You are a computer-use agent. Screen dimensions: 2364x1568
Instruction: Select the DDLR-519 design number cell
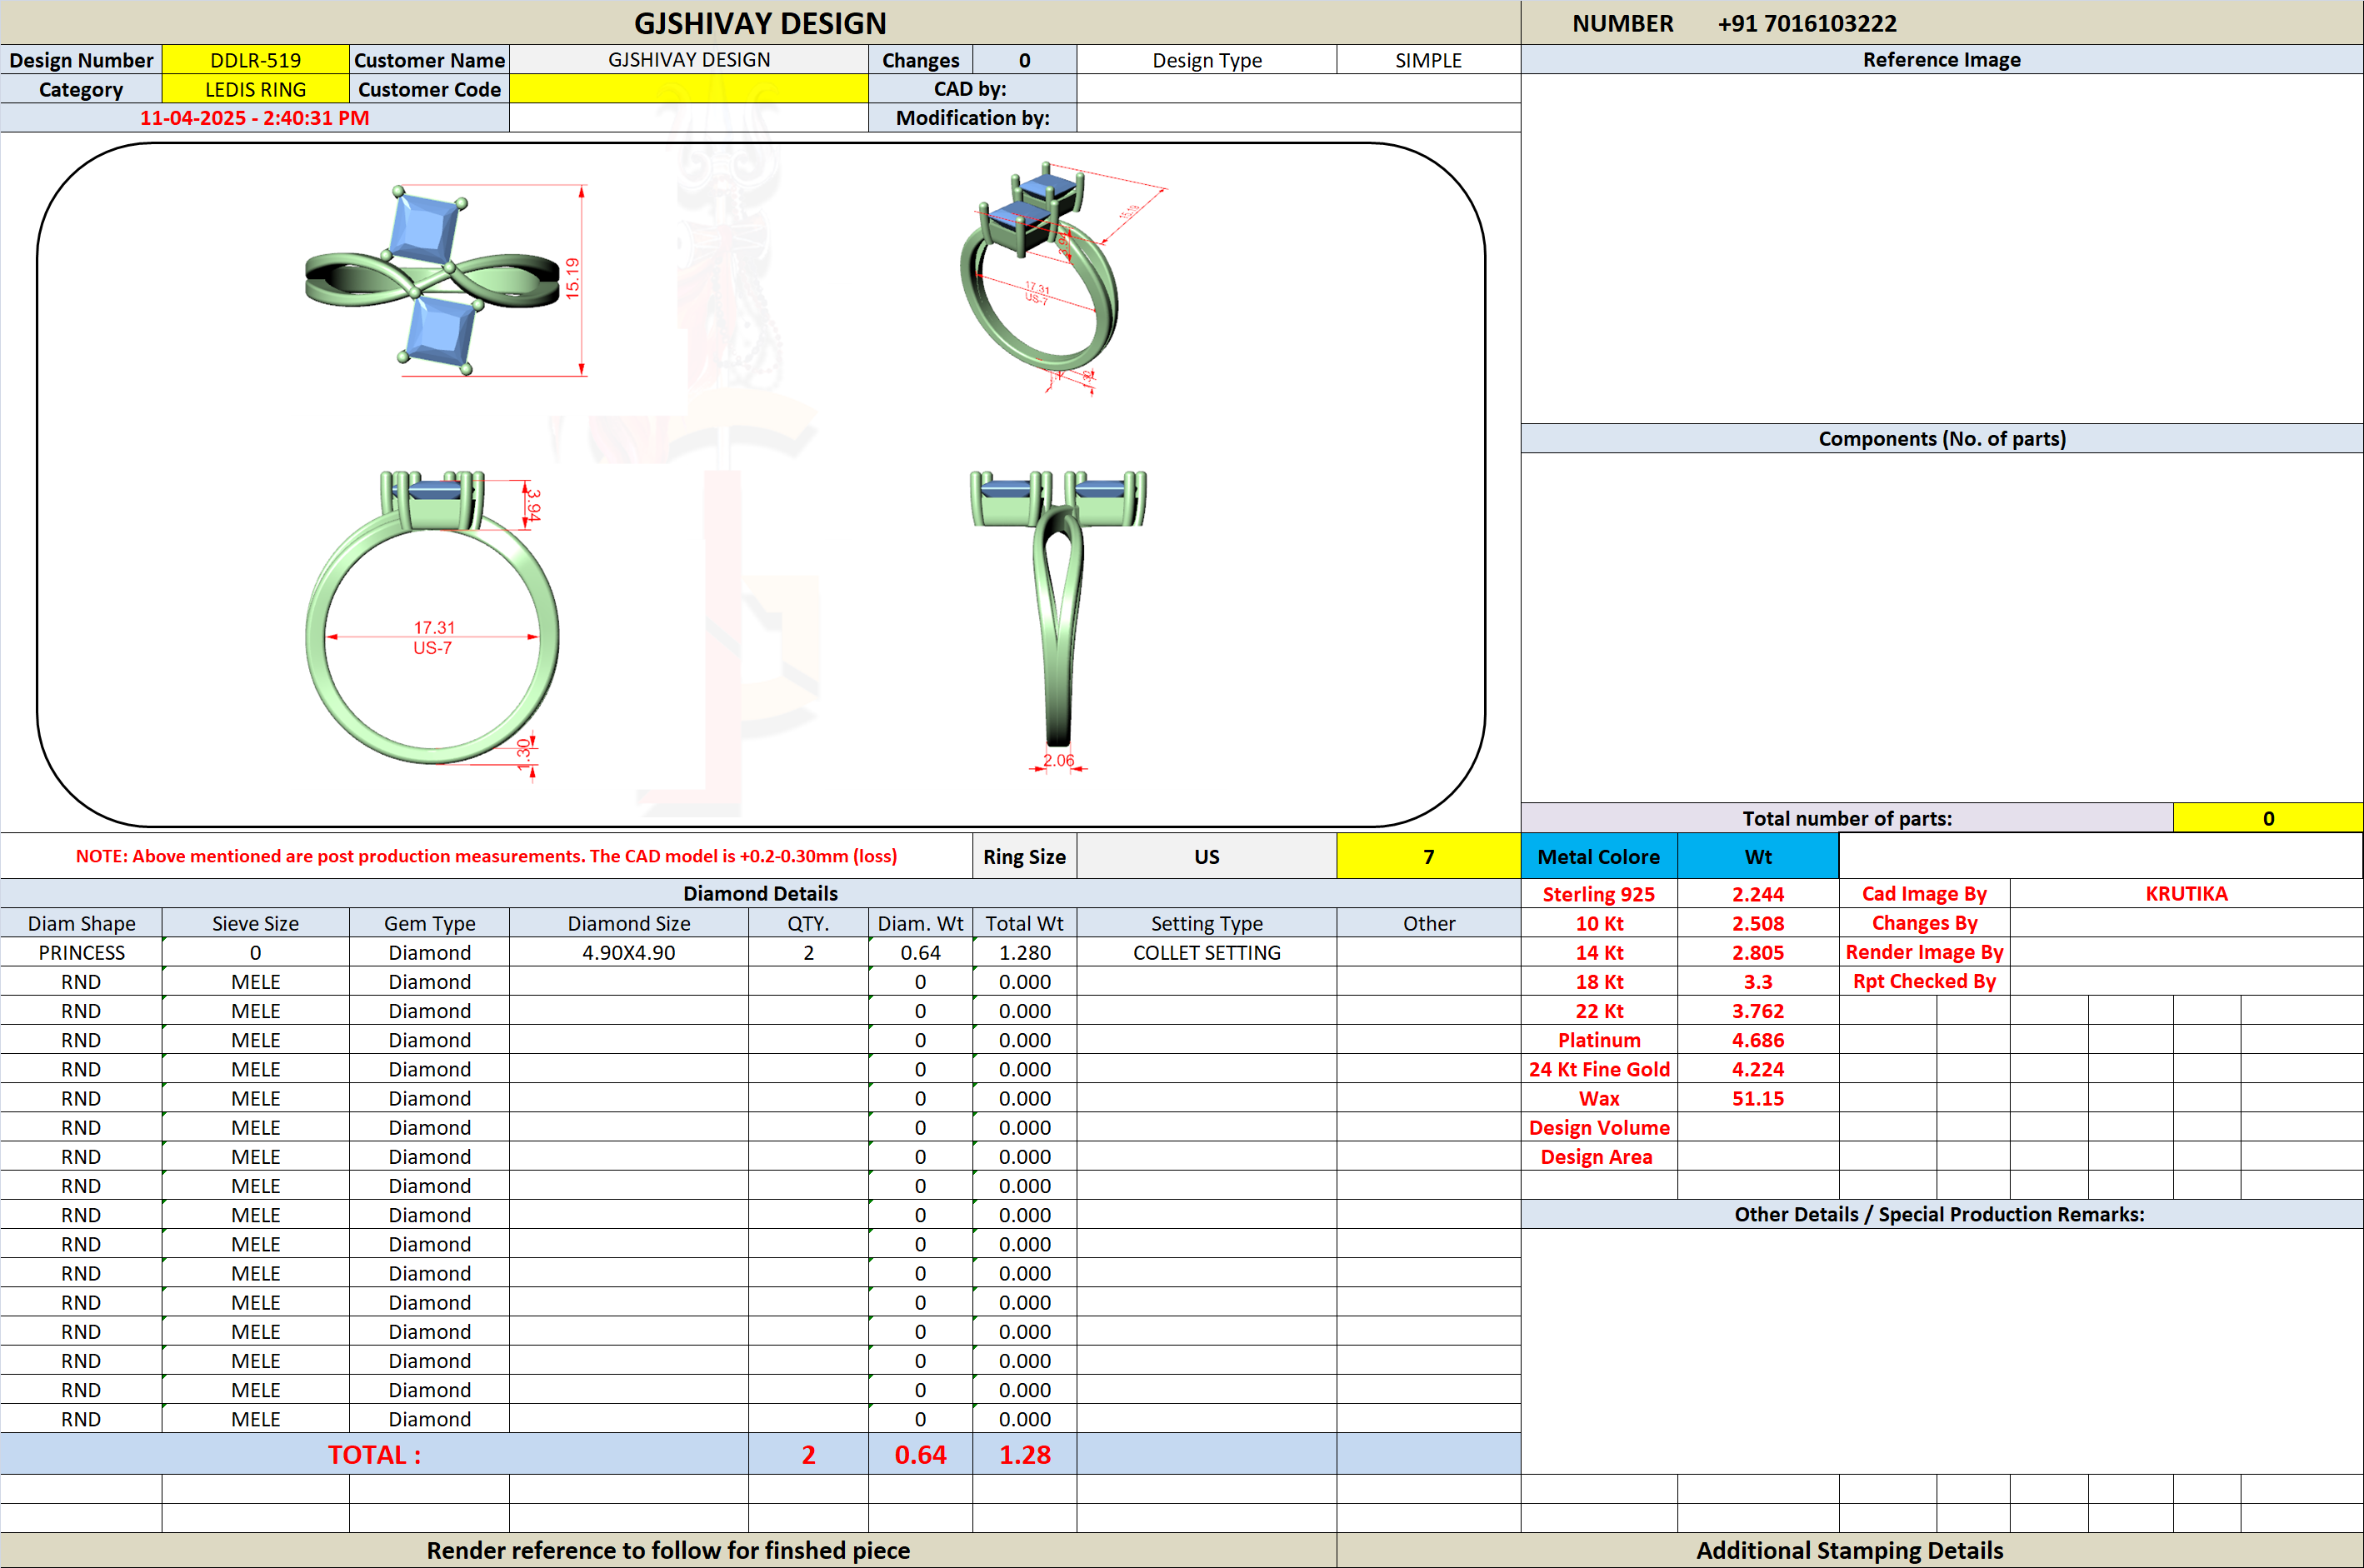255,60
